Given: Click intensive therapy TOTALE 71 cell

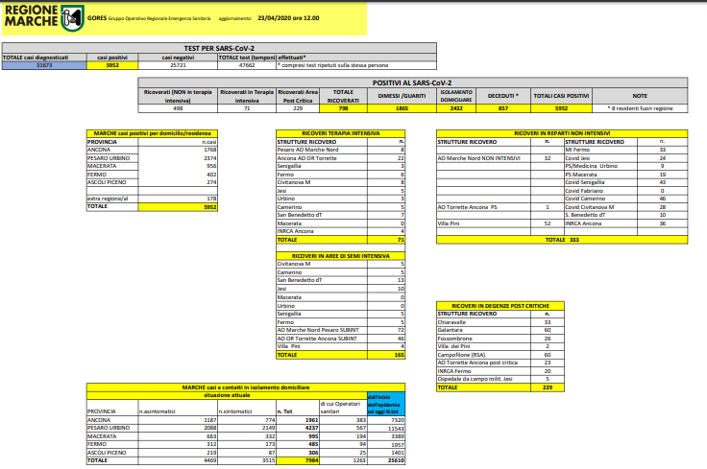Looking at the screenshot, I should click(386, 240).
